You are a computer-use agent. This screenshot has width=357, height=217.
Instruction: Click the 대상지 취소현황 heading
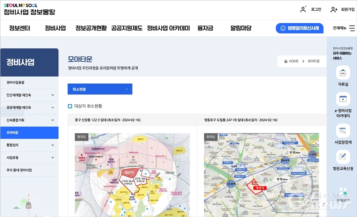[88, 106]
